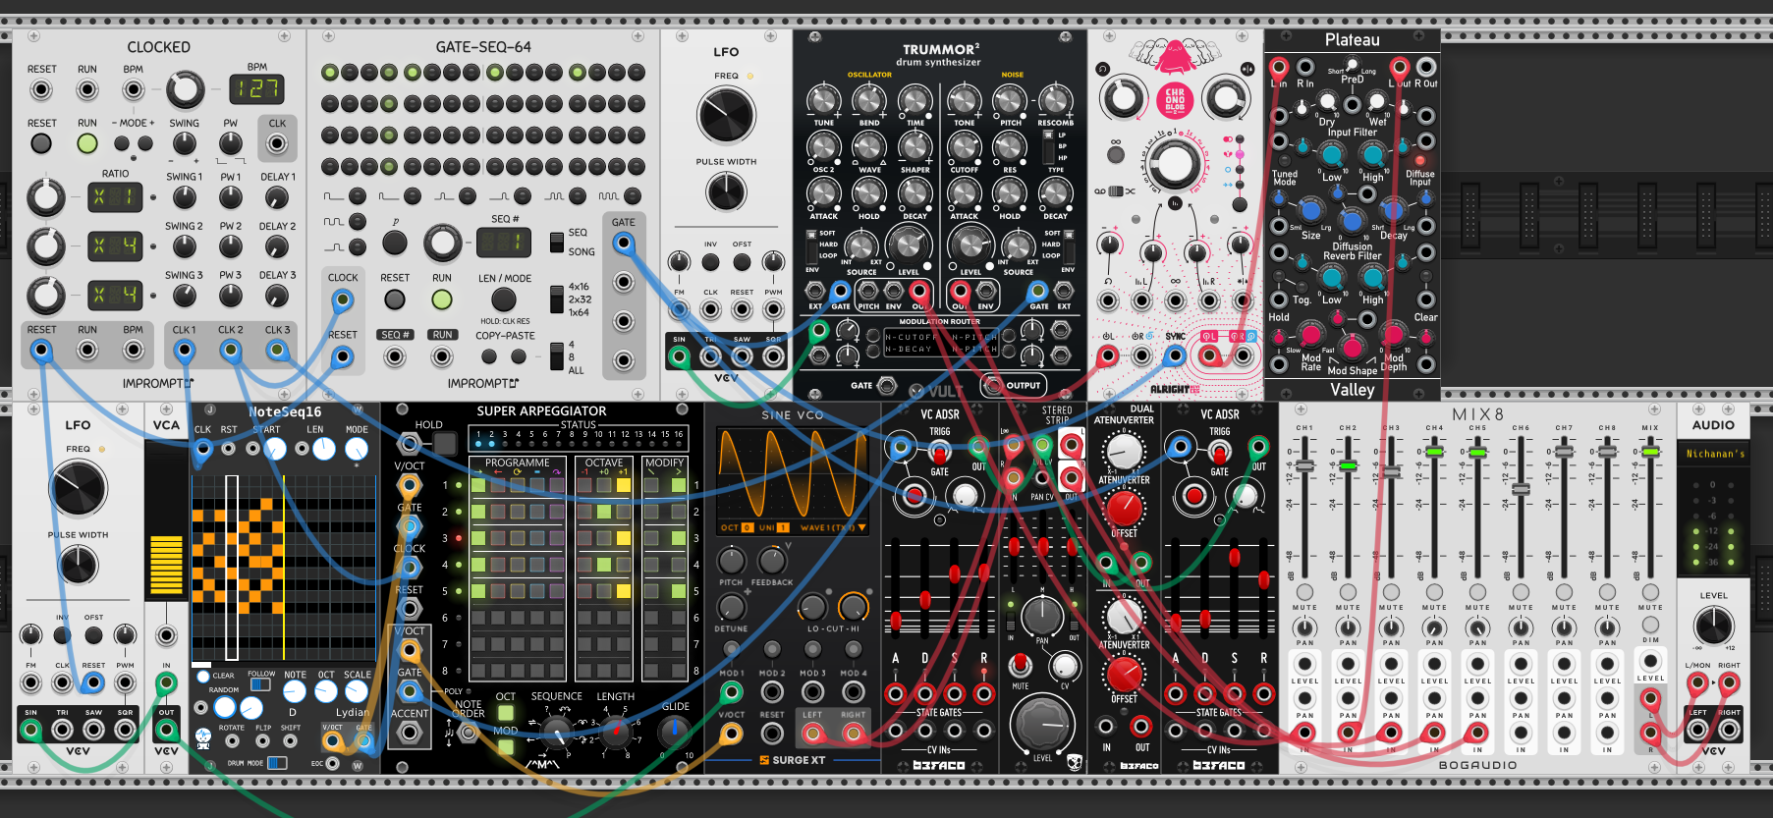This screenshot has width=1773, height=818.
Task: Toggle the MIX8 DIM button
Action: click(1650, 625)
